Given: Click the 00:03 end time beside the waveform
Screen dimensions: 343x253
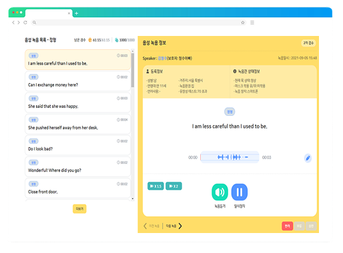Looking at the screenshot, I should pyautogui.click(x=266, y=158).
